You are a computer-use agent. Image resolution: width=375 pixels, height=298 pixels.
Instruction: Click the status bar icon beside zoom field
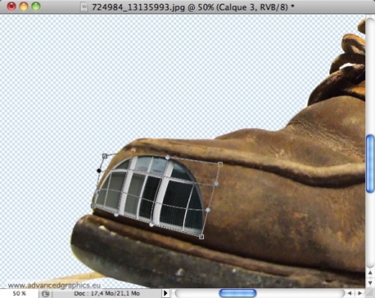click(x=46, y=293)
